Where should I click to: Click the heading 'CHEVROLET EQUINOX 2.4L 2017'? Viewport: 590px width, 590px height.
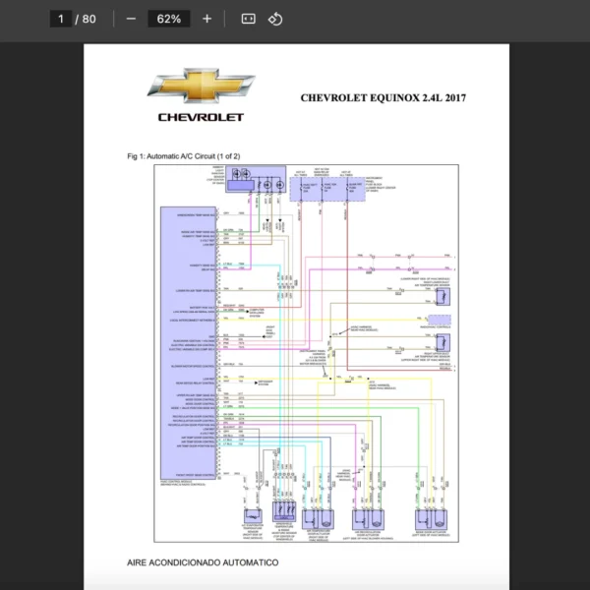click(x=383, y=97)
